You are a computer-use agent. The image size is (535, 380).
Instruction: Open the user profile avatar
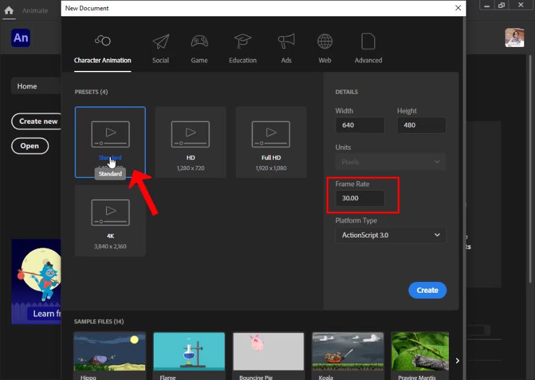(x=515, y=37)
